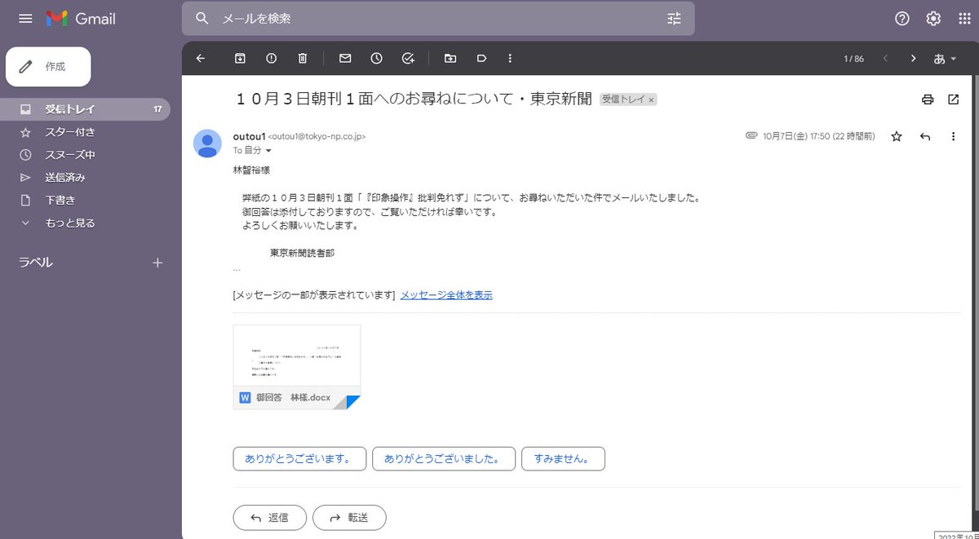The image size is (979, 539).
Task: Open the Google apps grid
Action: 964,18
